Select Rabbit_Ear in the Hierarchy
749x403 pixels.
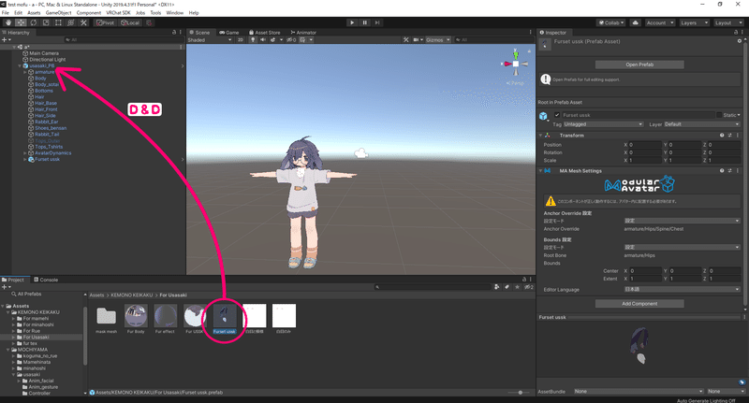[x=46, y=122]
